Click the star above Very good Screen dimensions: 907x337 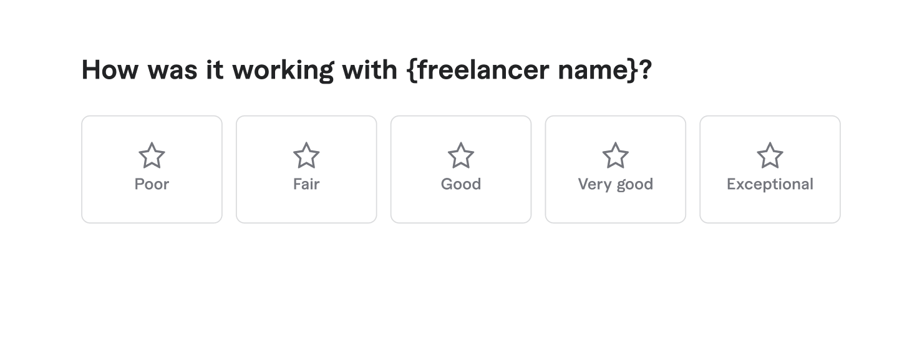[x=616, y=155]
